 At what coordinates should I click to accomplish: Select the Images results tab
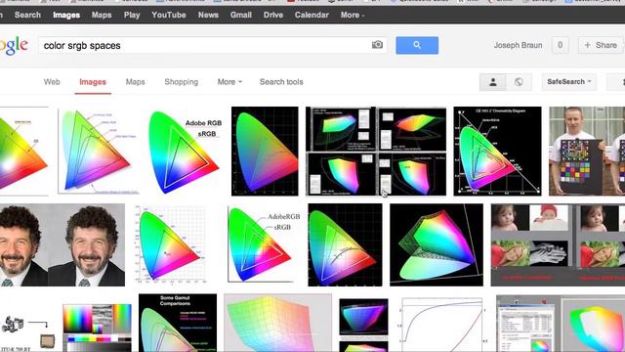[93, 82]
